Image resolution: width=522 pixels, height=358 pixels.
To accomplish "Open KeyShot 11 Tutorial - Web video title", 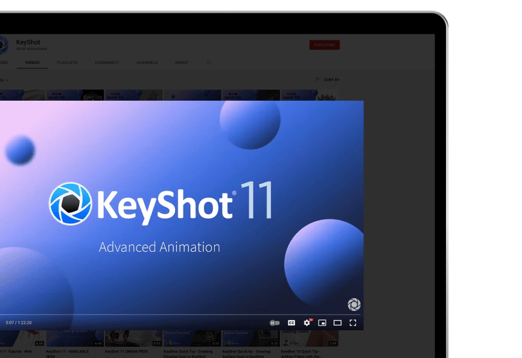I will (16, 351).
